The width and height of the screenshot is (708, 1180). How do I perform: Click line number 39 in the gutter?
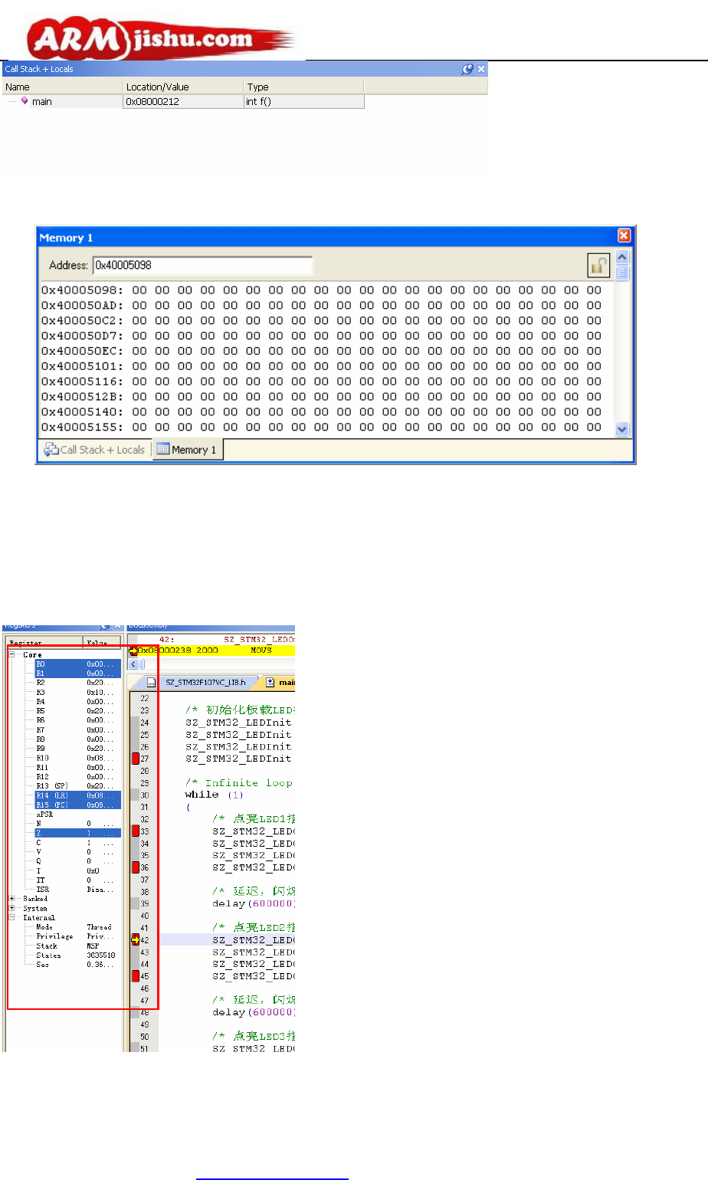pos(144,903)
